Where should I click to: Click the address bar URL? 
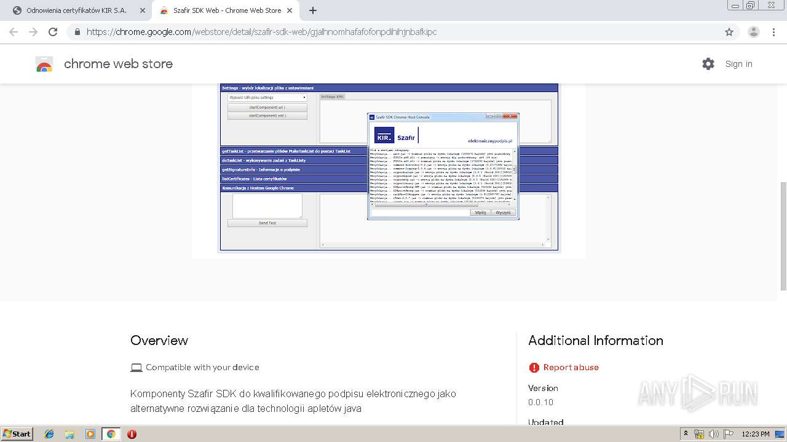pos(261,32)
